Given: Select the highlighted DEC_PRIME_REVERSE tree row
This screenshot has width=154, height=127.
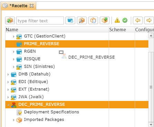Looking at the screenshot, I should tap(77, 105).
